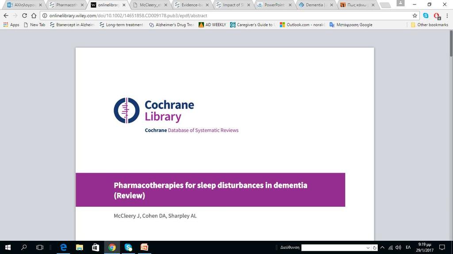Close the Pharmacoth tab
Screen dimensions: 453x254
pyautogui.click(x=82, y=5)
